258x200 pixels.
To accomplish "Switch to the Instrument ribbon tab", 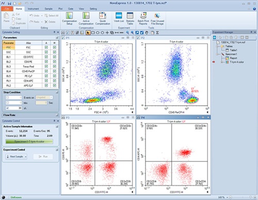I will (x=33, y=9).
